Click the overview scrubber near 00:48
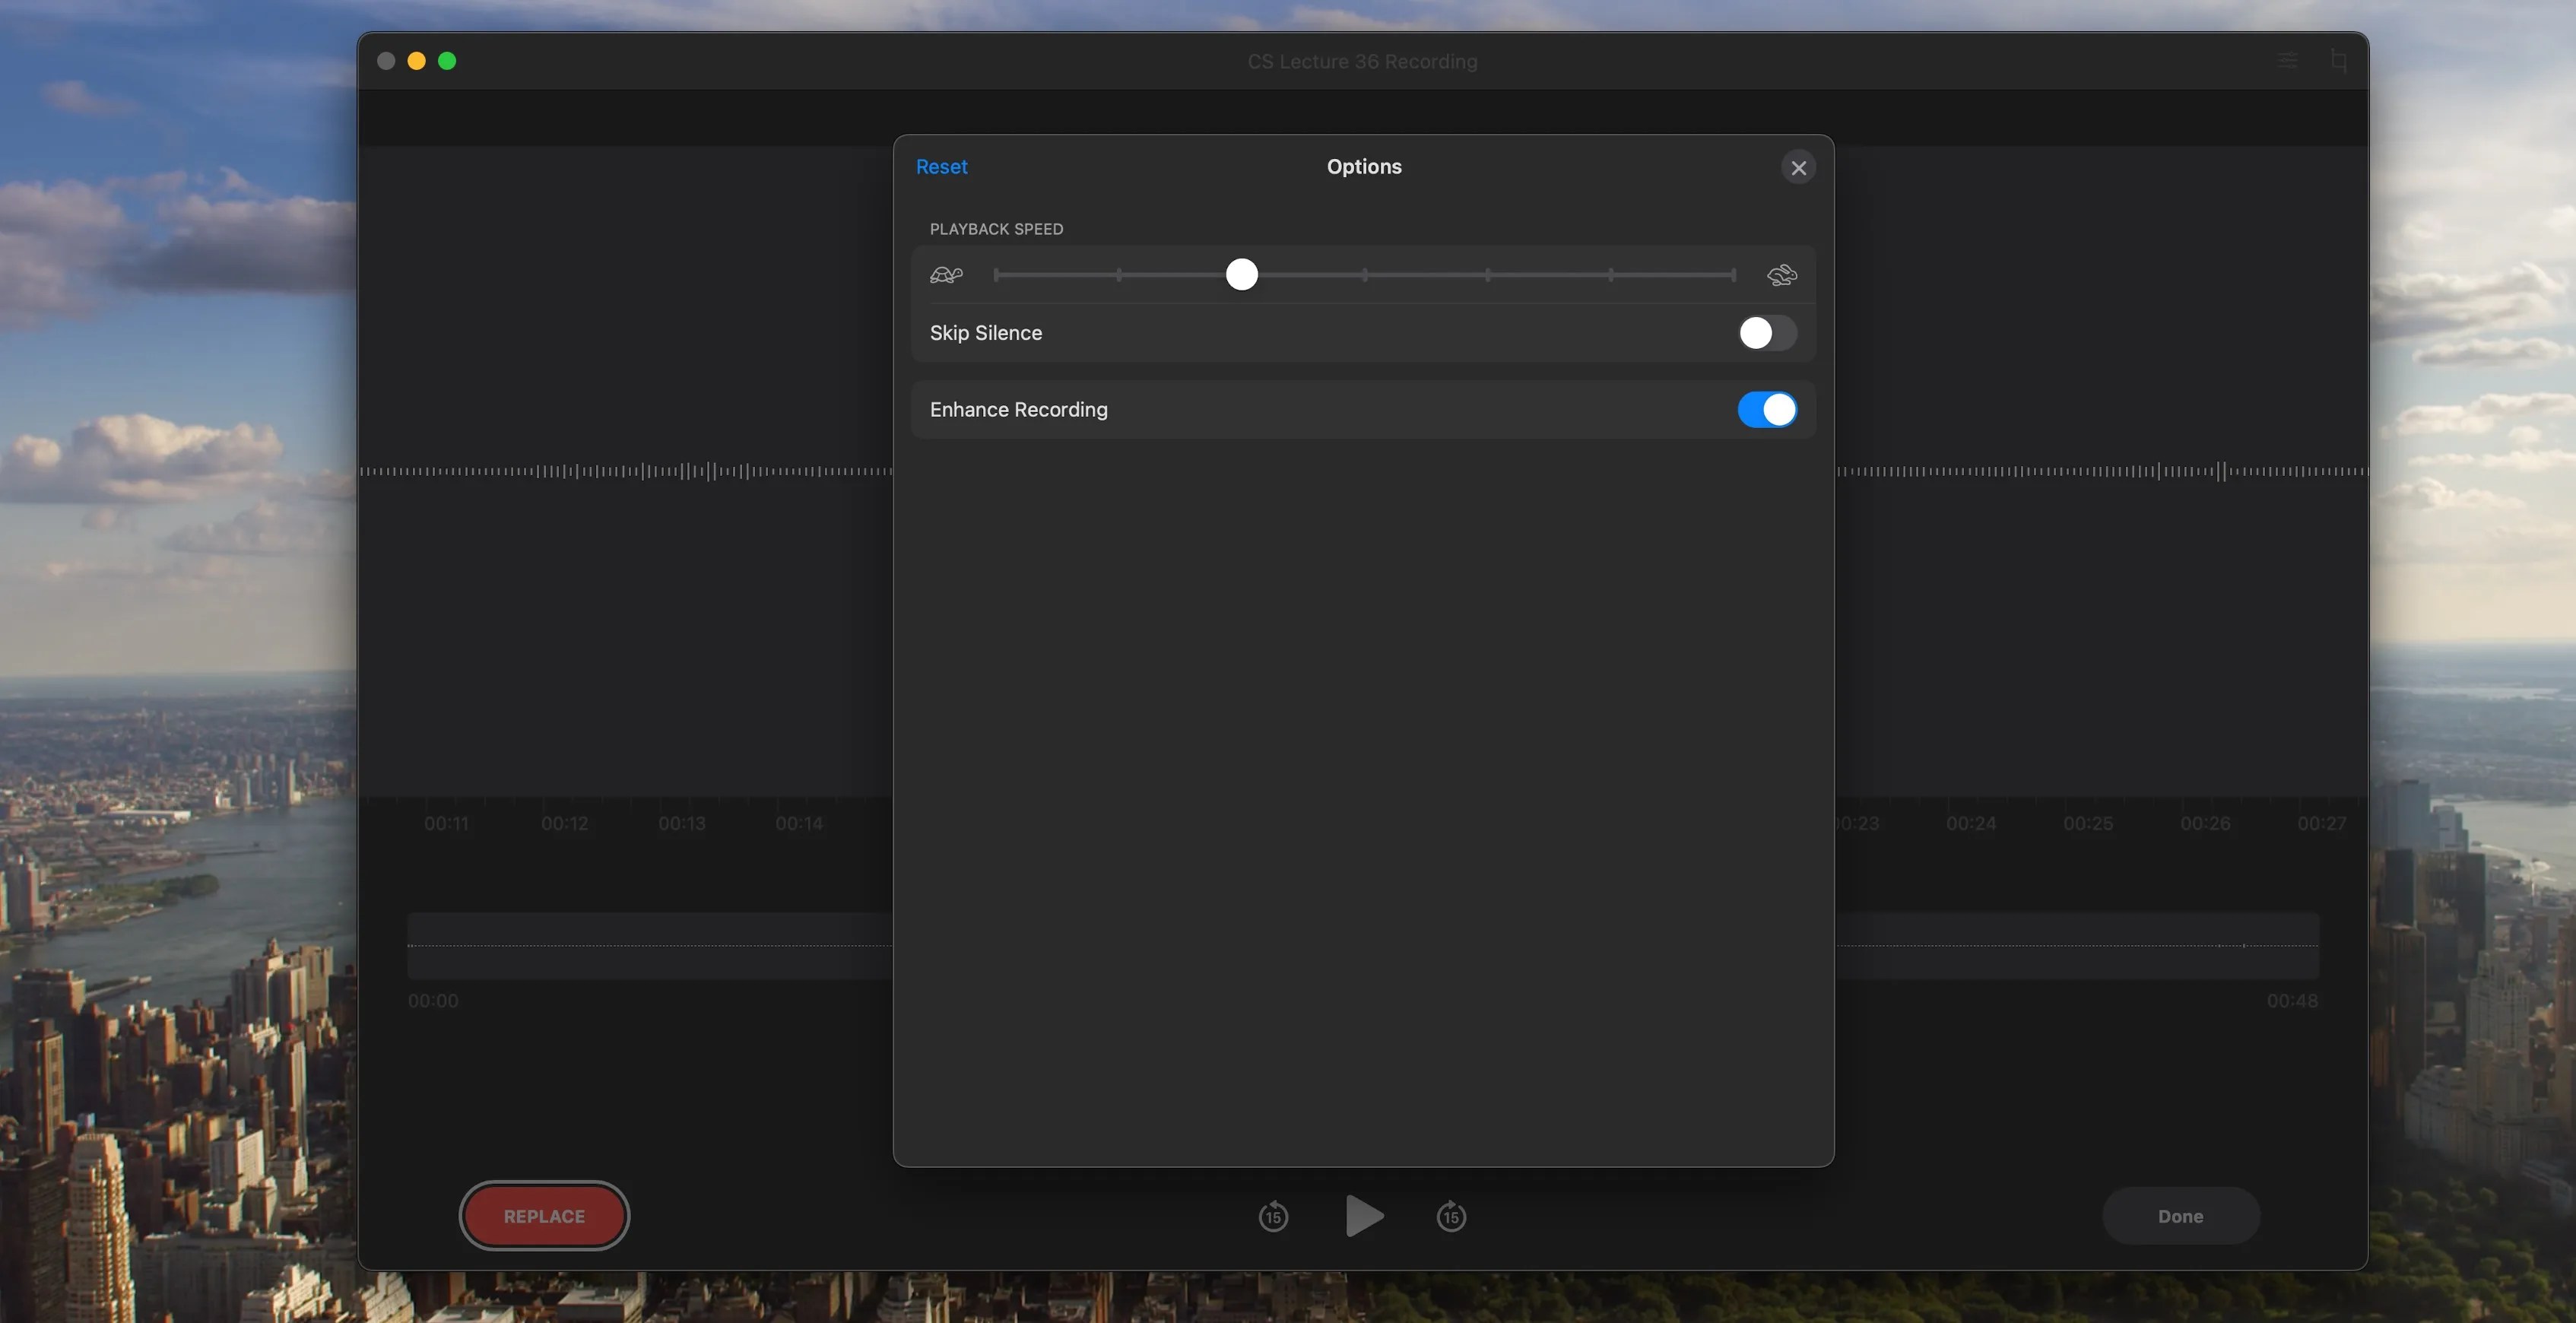This screenshot has width=2576, height=1323. (x=2289, y=945)
